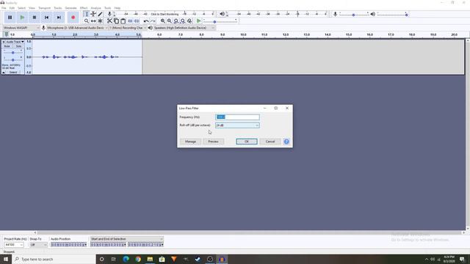Open the Start and End of Selection dropdown
Image resolution: width=470 pixels, height=264 pixels.
pyautogui.click(x=127, y=239)
